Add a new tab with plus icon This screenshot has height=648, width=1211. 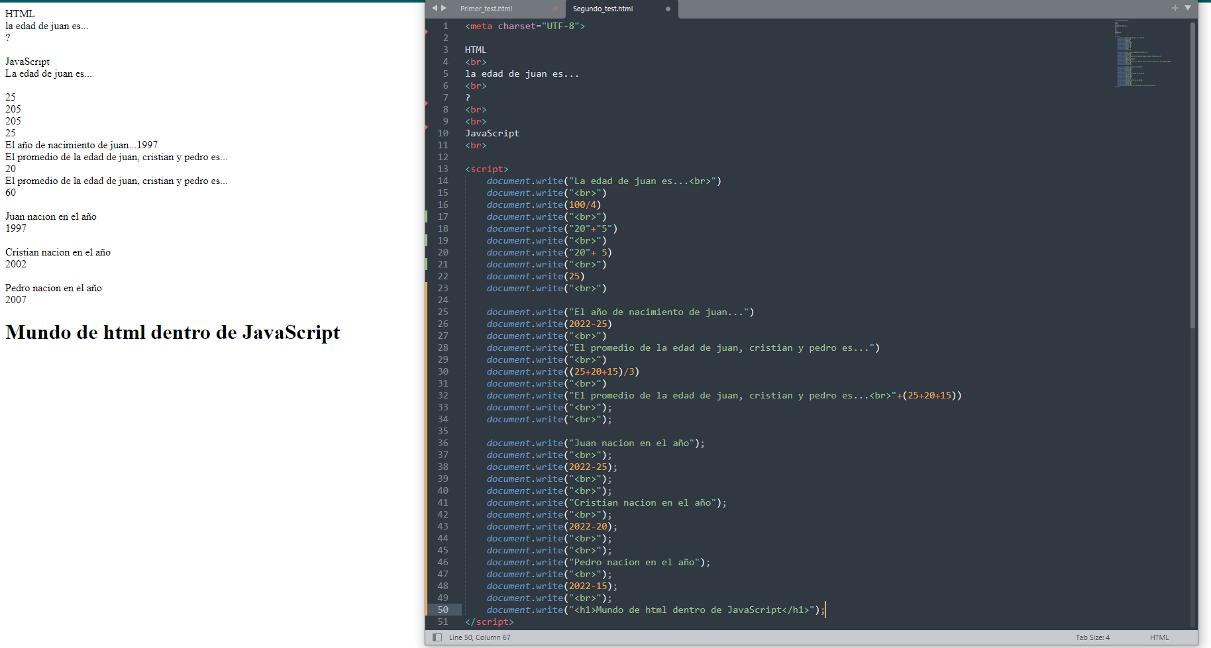[x=1175, y=8]
